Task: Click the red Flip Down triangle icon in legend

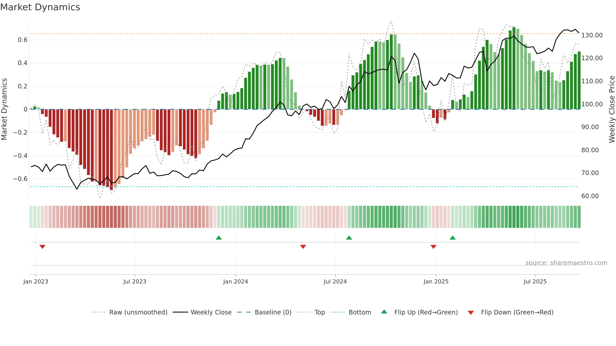Action: 471,313
